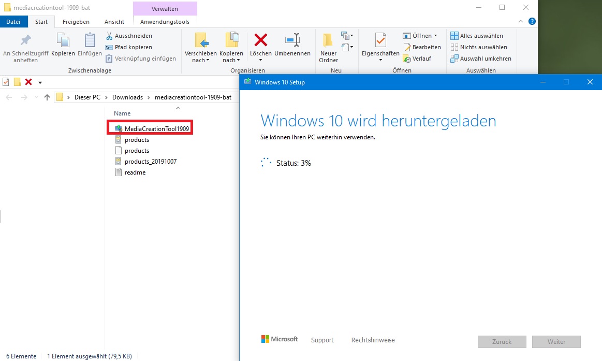Screen dimensions: 602x361
Task: Open the Datei menu
Action: 13,22
